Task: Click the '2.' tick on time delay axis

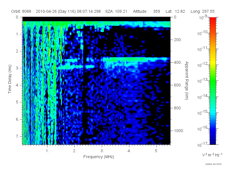Action: click(x=18, y=51)
